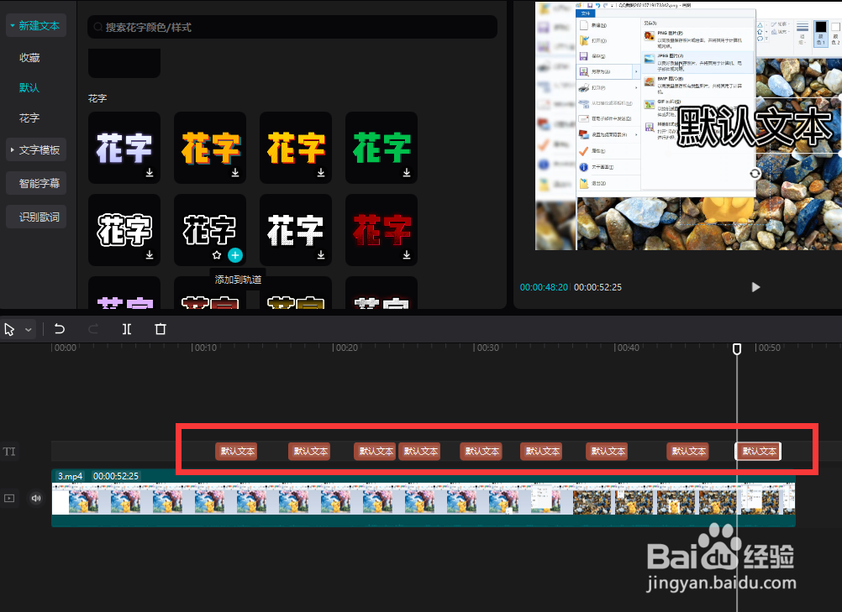Click the rotate handle on preview text
The width and height of the screenshot is (842, 612).
pos(755,173)
